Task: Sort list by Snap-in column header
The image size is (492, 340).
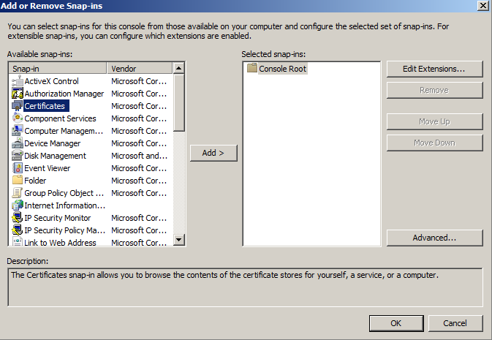Action: [x=58, y=69]
